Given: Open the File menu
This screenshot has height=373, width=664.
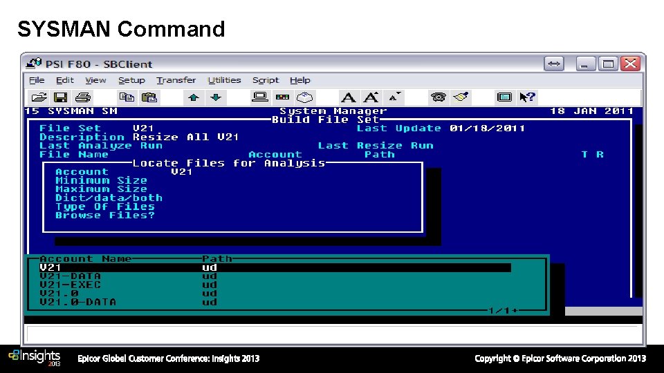Looking at the screenshot, I should coord(37,80).
